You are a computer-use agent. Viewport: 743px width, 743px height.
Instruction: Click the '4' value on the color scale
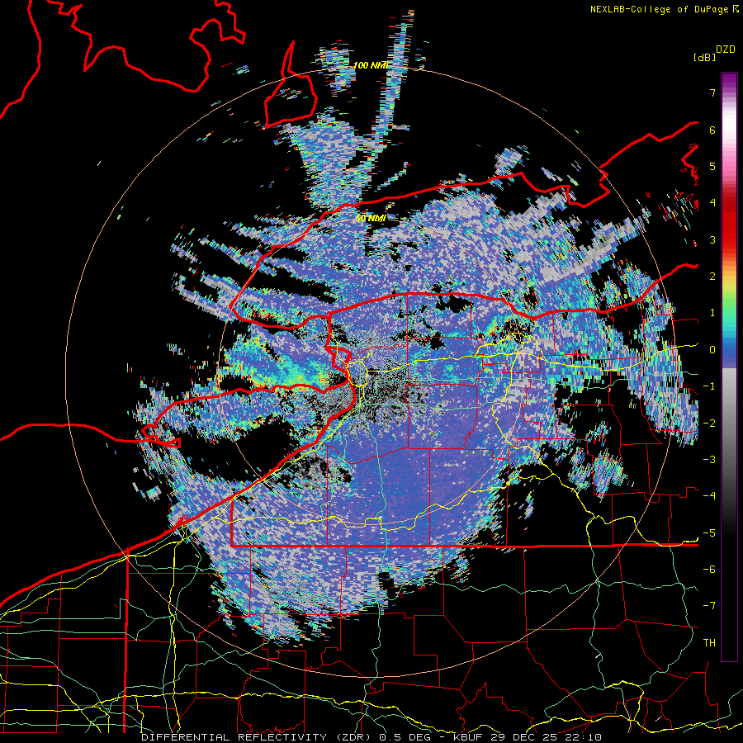click(712, 203)
